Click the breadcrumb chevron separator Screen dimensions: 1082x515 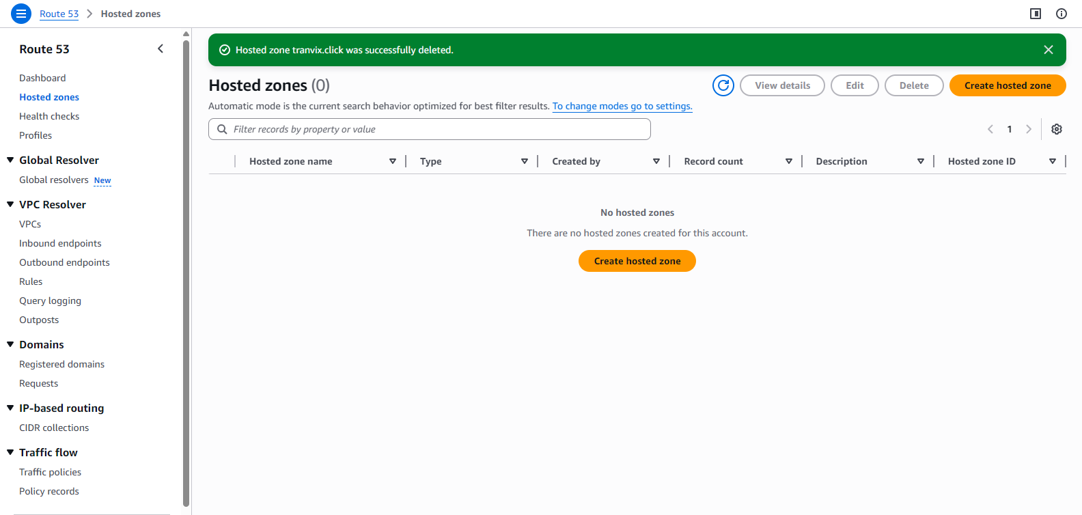click(x=89, y=14)
